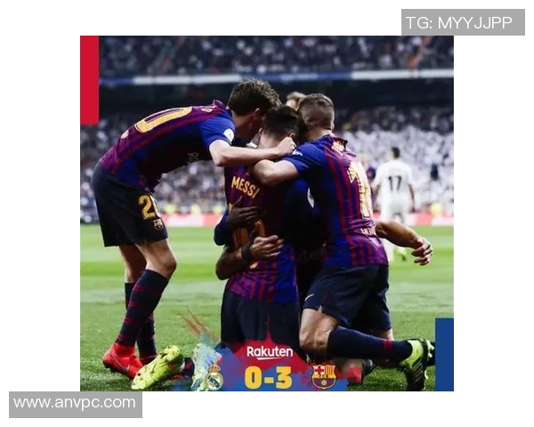Viewport: 534px width, 427px height.
Task: Click the Rakuten sponsor logo
Action: pos(270,352)
